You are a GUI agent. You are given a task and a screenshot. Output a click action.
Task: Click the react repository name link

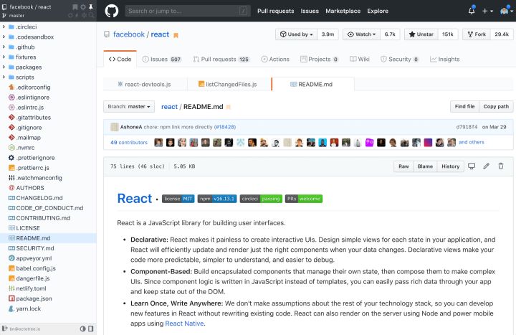[160, 34]
